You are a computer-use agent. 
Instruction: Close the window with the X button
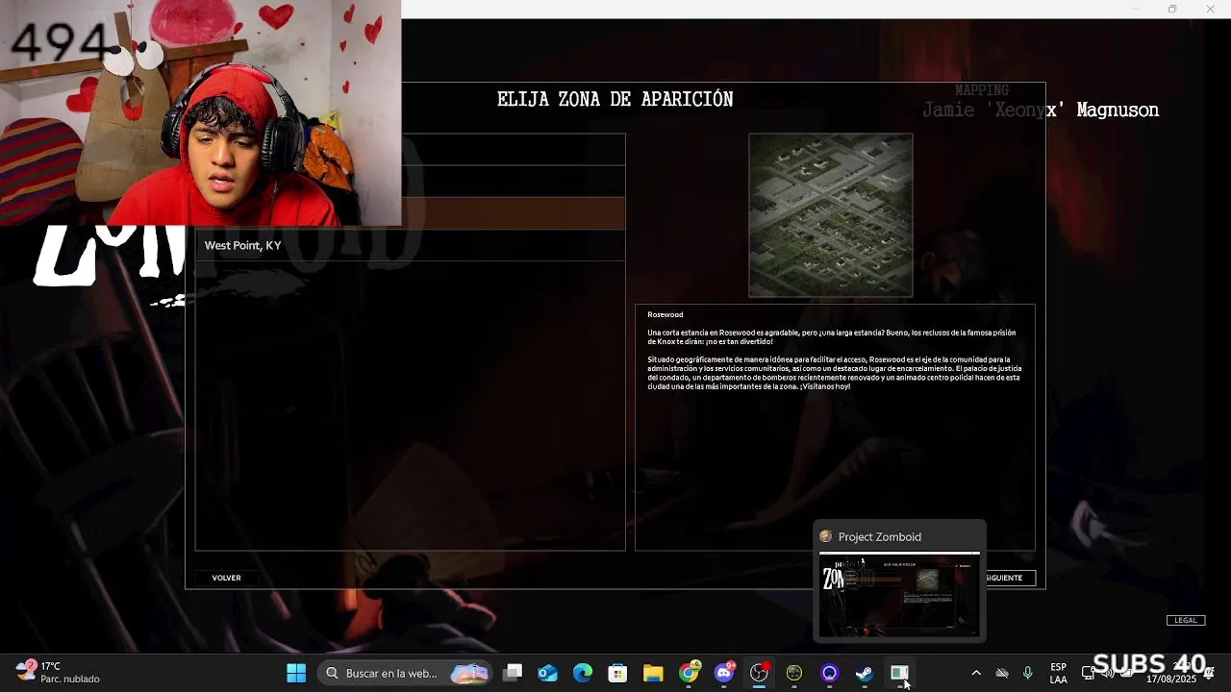point(1210,9)
